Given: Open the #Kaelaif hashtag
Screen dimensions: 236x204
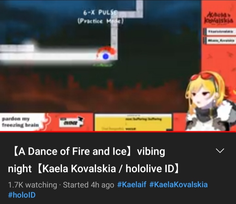Looking at the screenshot, I should (x=131, y=184).
